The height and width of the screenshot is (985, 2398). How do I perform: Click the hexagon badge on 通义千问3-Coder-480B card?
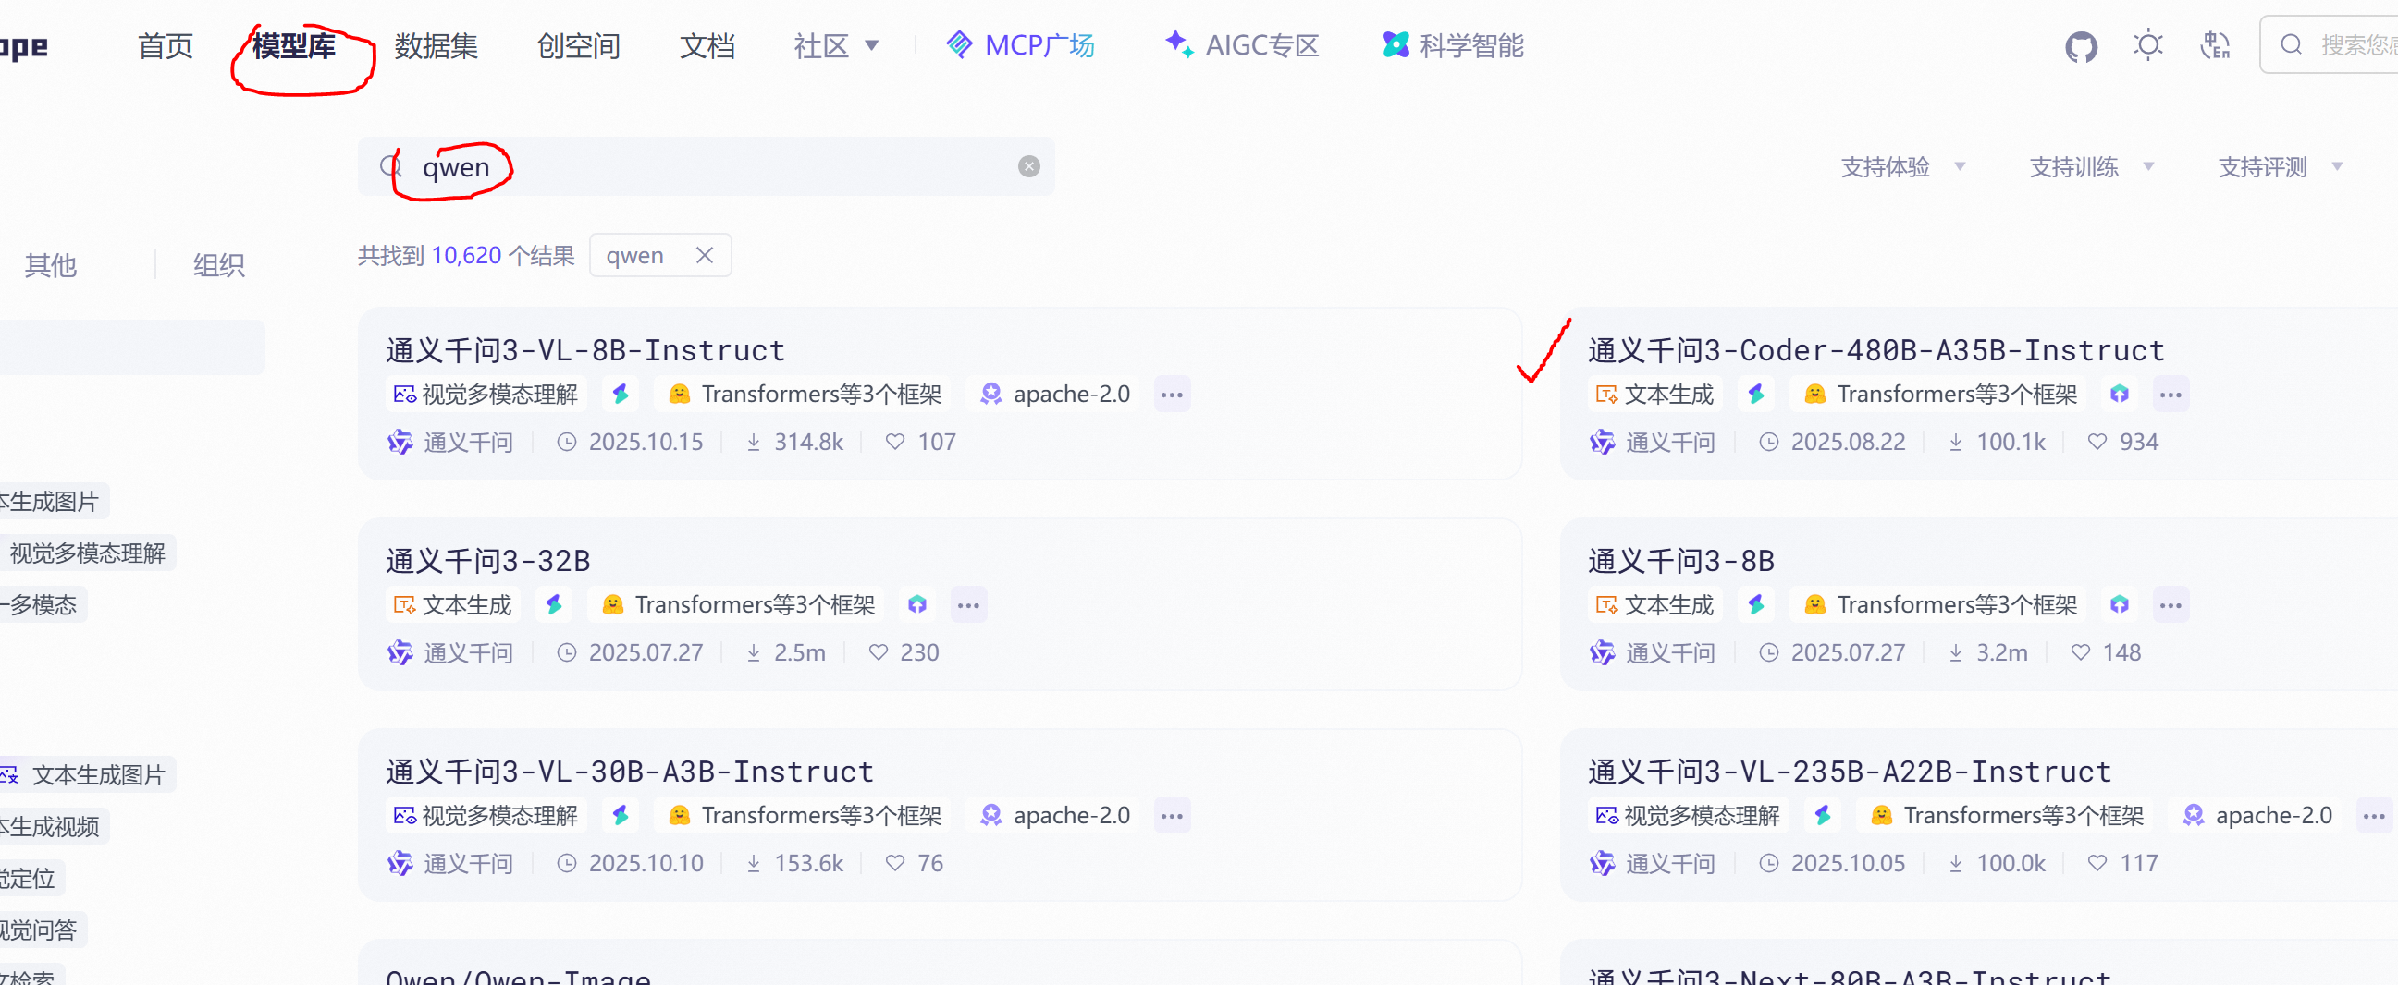pos(2120,395)
